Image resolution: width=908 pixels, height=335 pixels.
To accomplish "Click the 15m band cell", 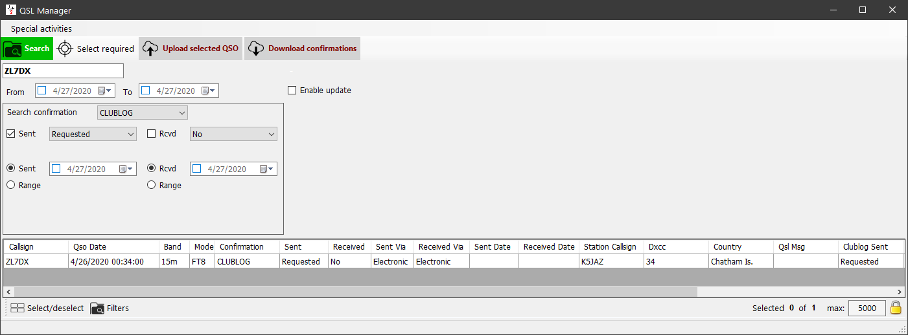I will (x=174, y=261).
